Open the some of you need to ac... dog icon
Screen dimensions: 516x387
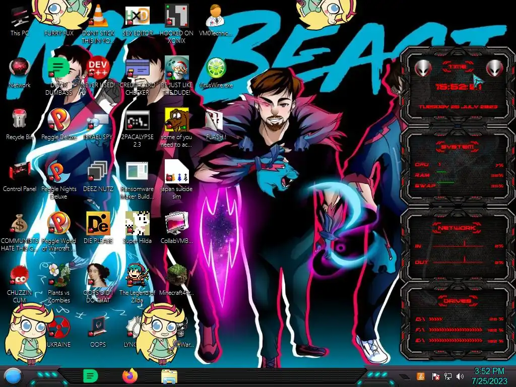point(177,128)
